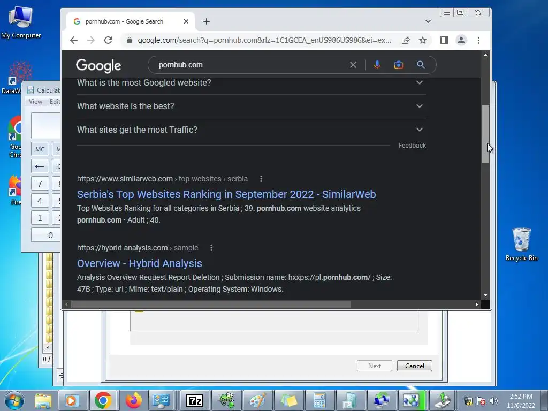
Task: Click the 1 key in Calculator
Action: (40, 218)
